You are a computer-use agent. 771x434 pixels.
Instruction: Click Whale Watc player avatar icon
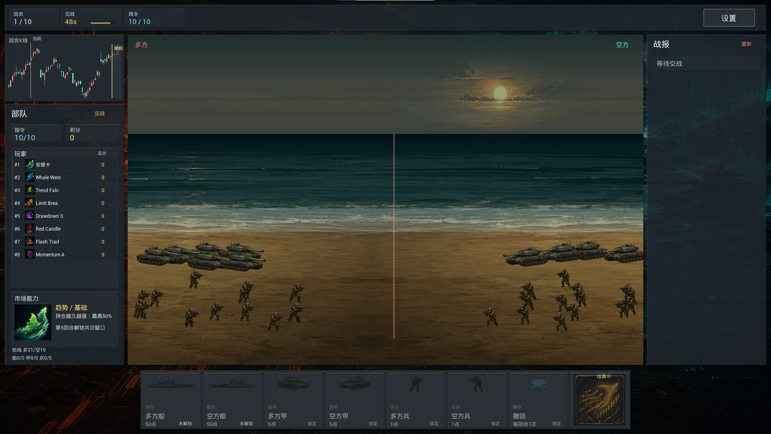pyautogui.click(x=30, y=177)
